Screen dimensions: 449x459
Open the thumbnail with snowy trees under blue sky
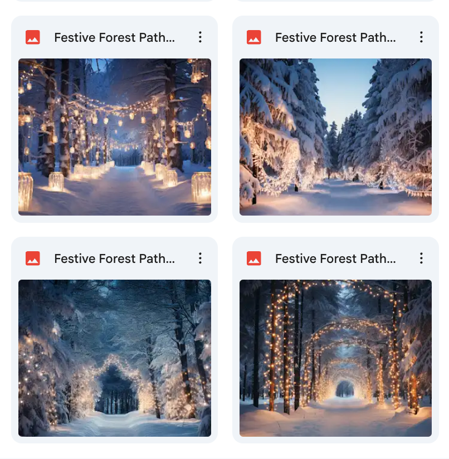point(335,137)
